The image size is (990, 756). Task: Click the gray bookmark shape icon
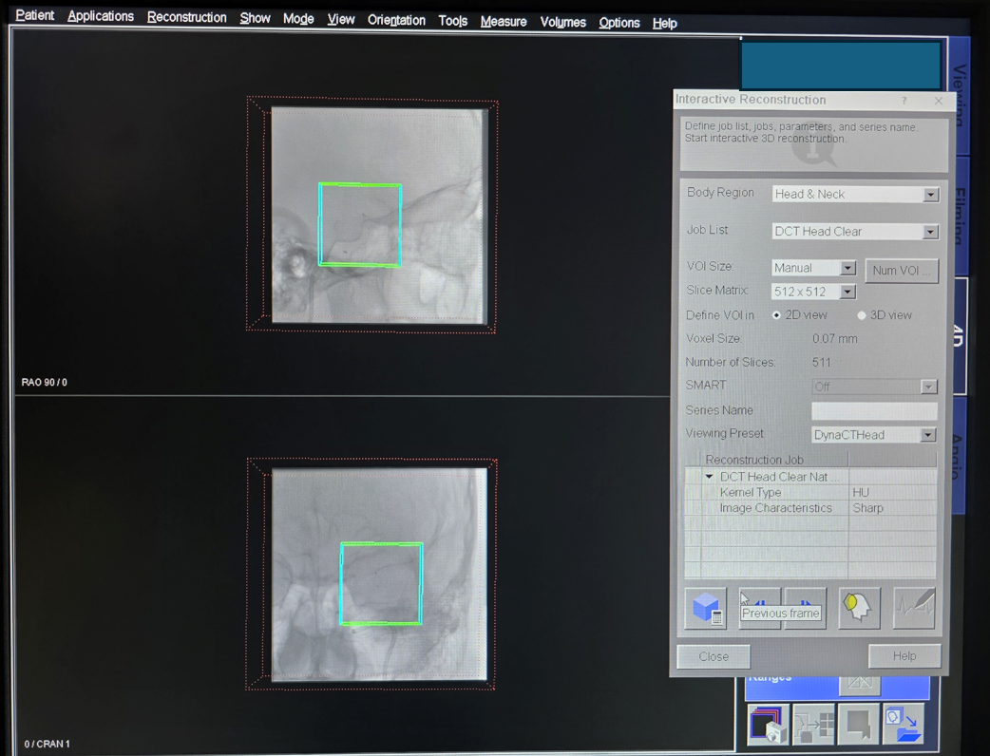858,725
